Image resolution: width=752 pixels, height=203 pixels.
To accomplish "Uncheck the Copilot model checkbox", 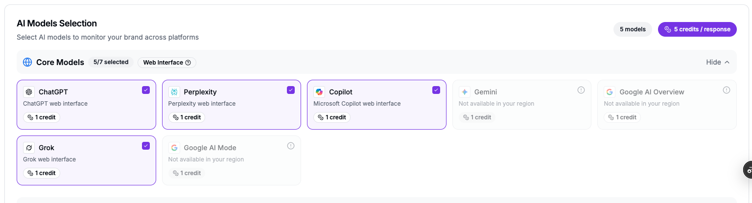I will click(436, 90).
